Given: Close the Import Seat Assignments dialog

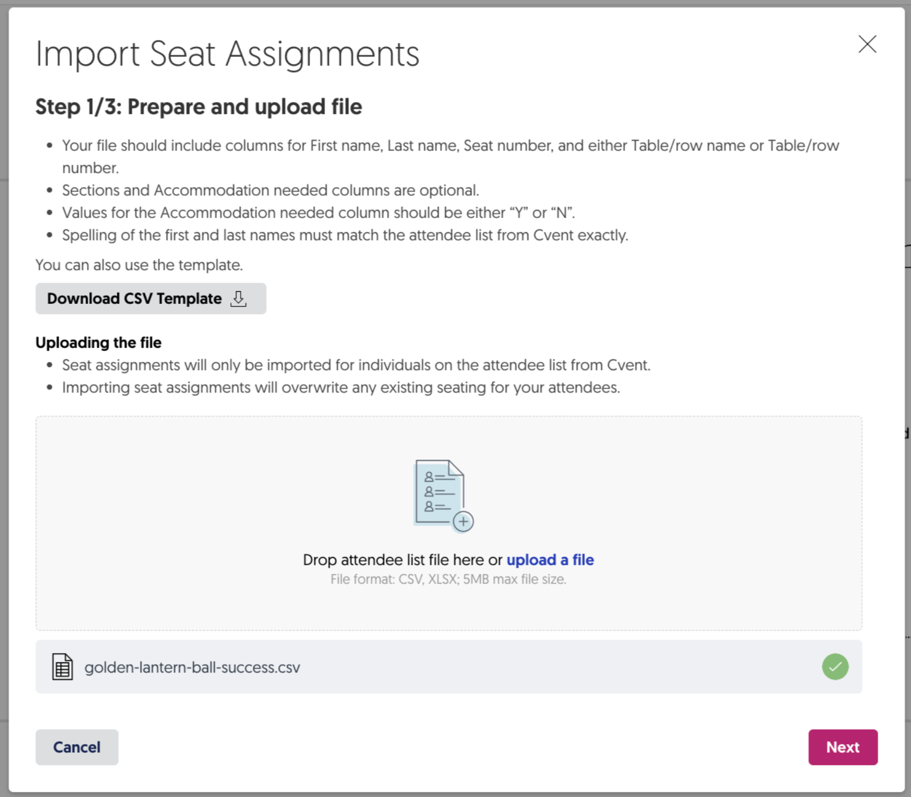Looking at the screenshot, I should [867, 44].
